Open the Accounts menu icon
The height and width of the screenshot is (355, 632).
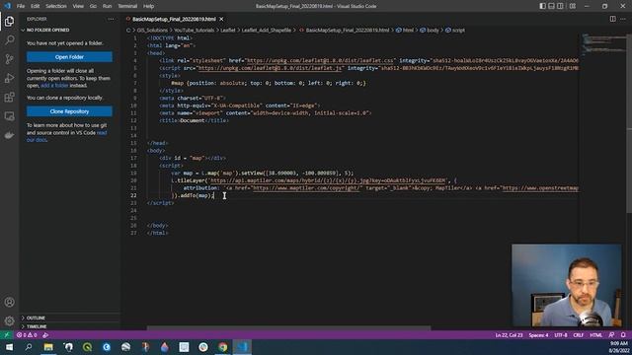[9, 302]
